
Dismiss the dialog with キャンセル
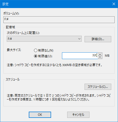click(78, 115)
